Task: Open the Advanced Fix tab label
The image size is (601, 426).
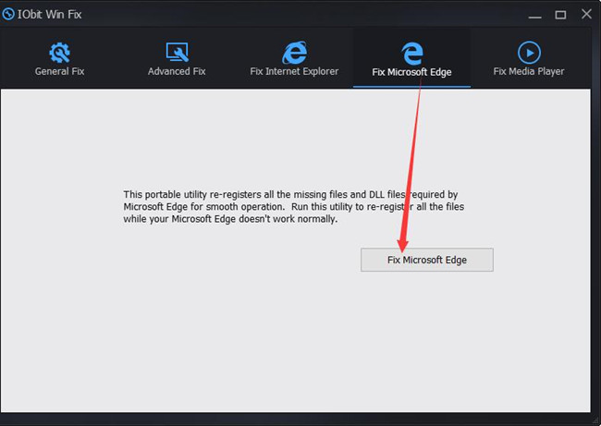Action: pos(177,71)
